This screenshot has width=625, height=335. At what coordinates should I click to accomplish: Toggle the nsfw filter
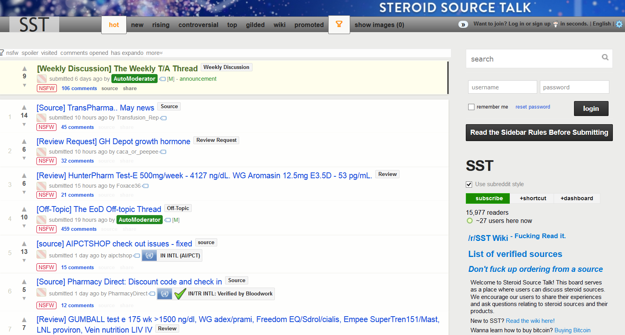click(12, 53)
